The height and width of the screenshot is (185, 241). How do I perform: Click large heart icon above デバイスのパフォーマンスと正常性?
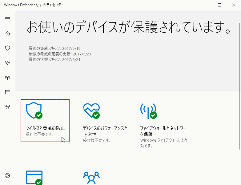(x=91, y=111)
